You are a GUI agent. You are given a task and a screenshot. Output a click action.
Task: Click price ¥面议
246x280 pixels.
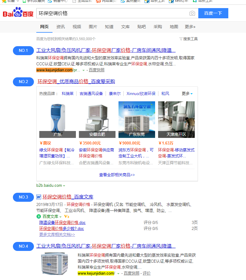[45, 143]
